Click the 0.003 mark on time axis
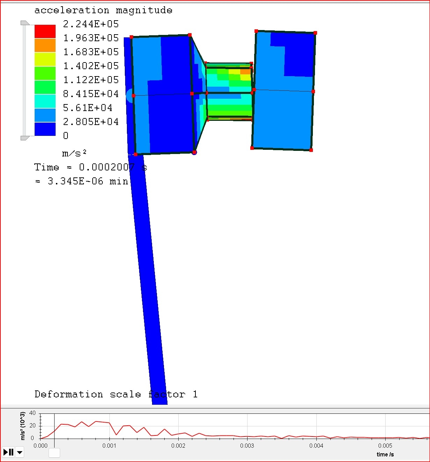Image resolution: width=430 pixels, height=462 pixels. (247, 446)
